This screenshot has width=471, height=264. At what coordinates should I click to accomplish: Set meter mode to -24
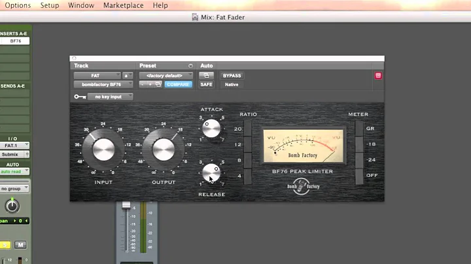tap(359, 161)
